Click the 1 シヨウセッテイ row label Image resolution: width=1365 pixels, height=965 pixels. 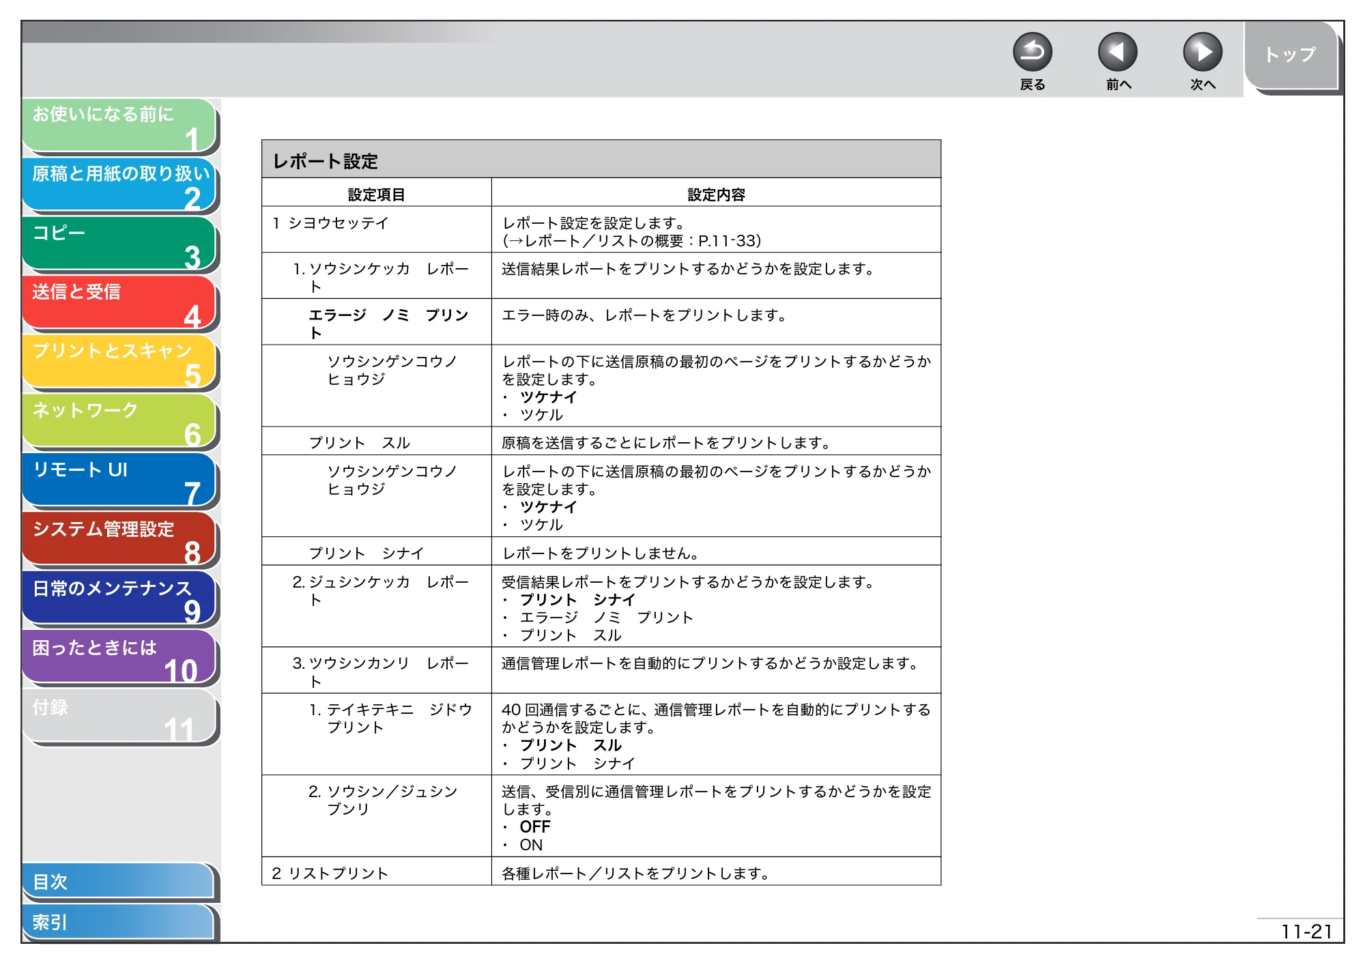330,223
